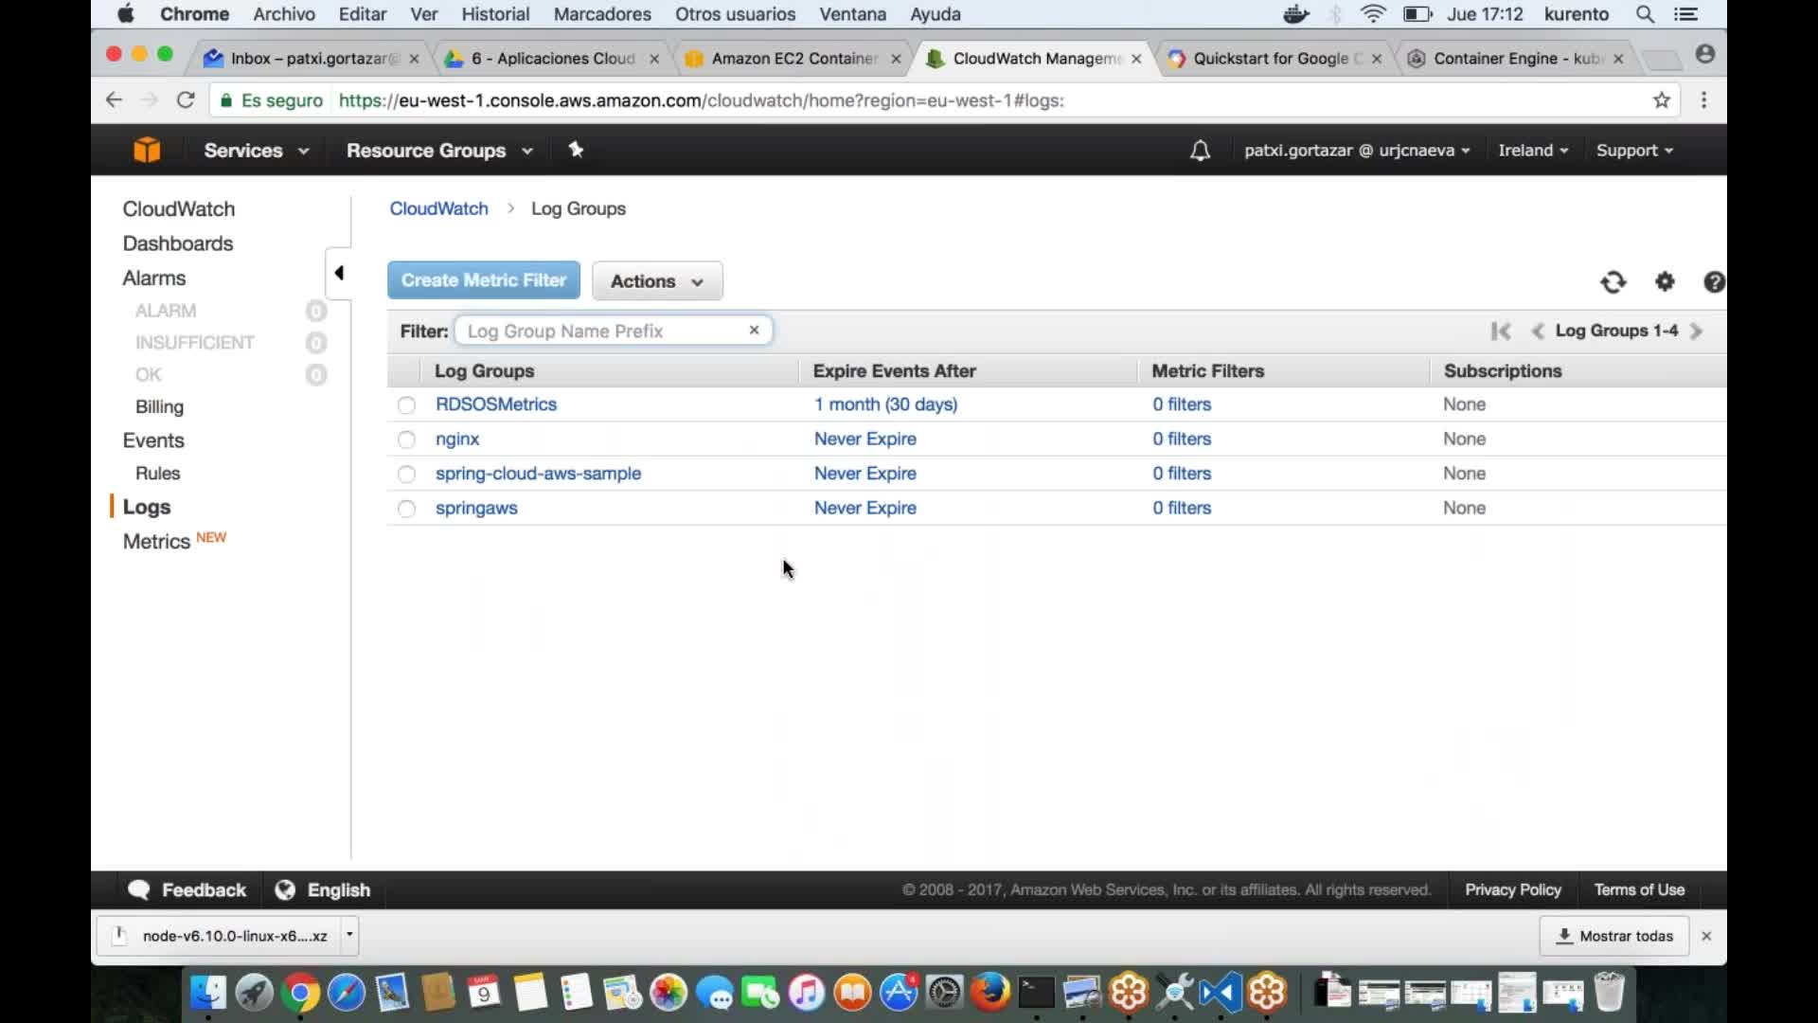The width and height of the screenshot is (1818, 1023).
Task: Open the spring-cloud-aws-sample log group link
Action: pos(539,474)
